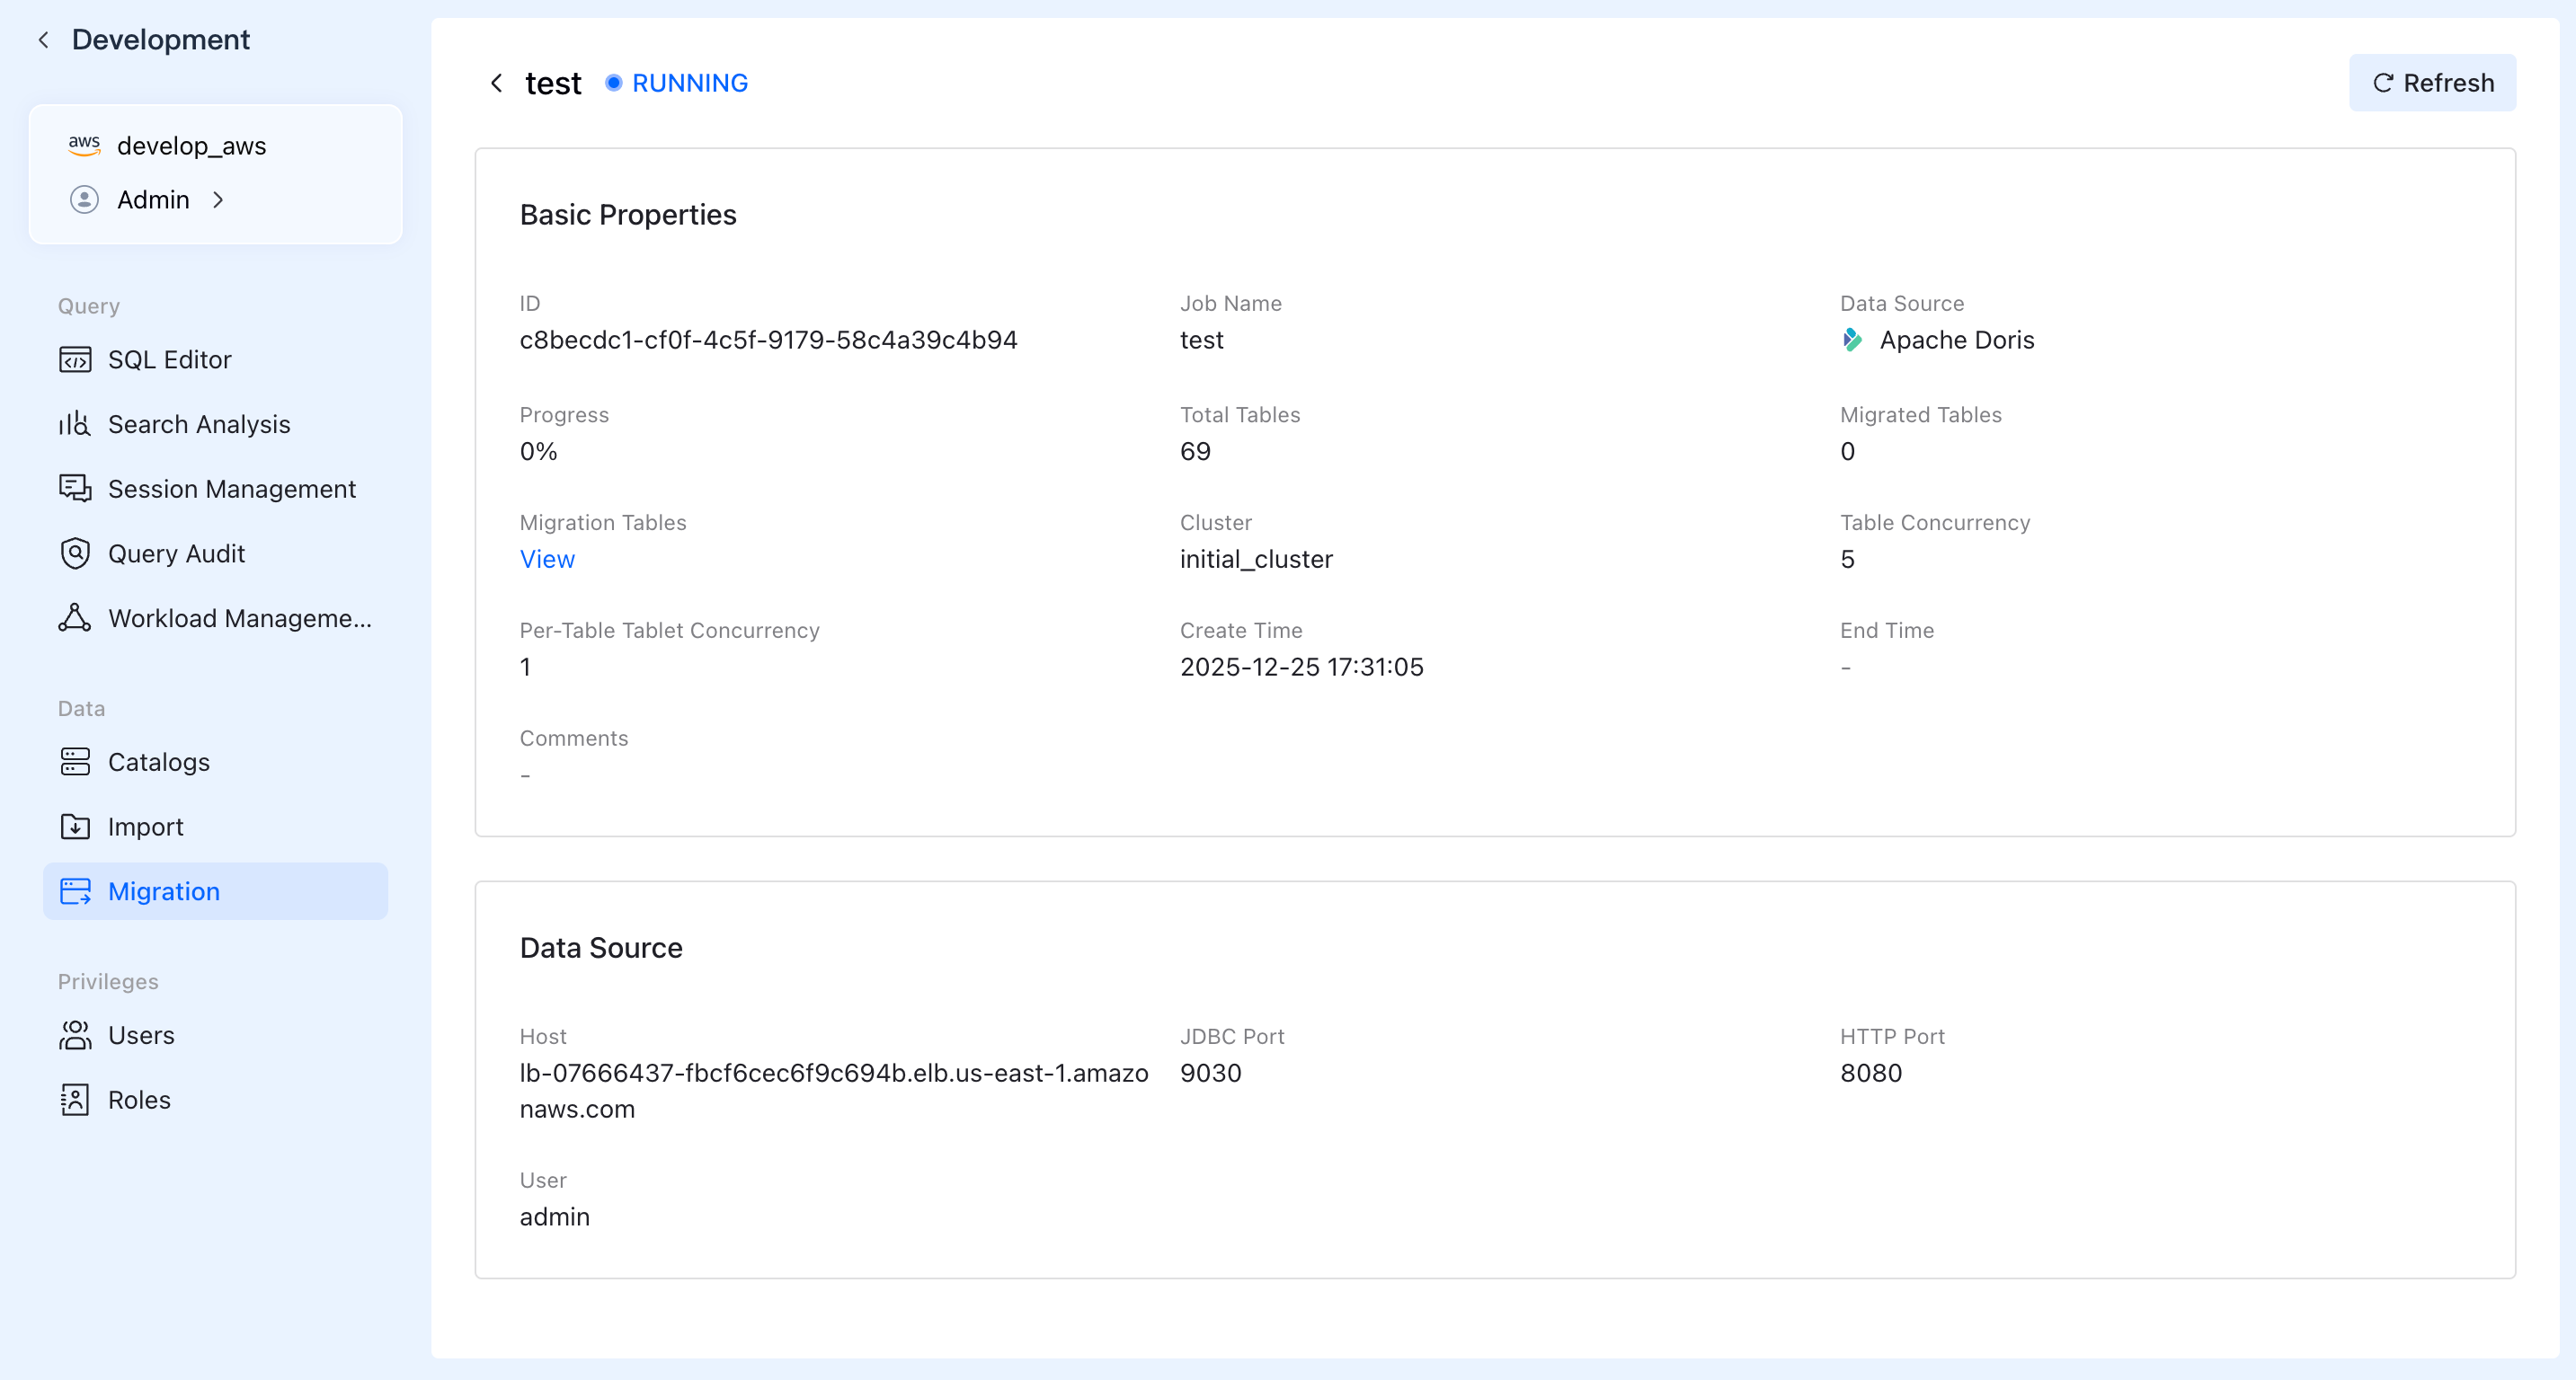Click the Roles icon under Privileges

(75, 1099)
